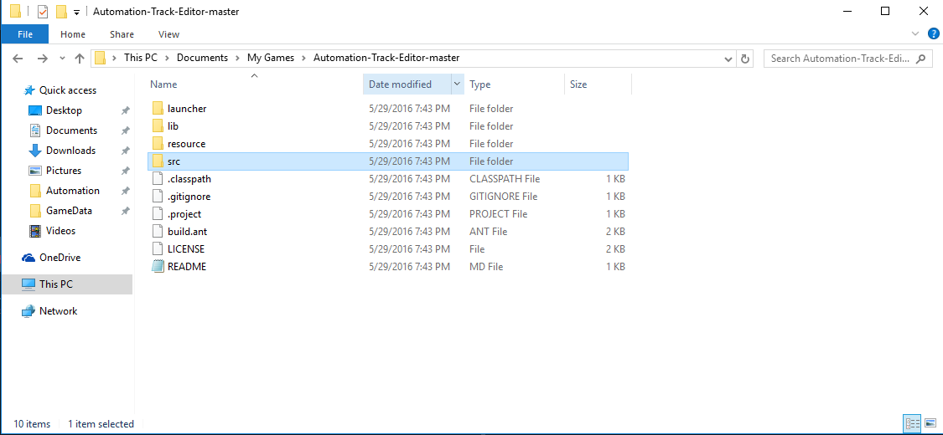Unpin Downloads from Quick access
Image resolution: width=943 pixels, height=435 pixels.
coord(126,151)
